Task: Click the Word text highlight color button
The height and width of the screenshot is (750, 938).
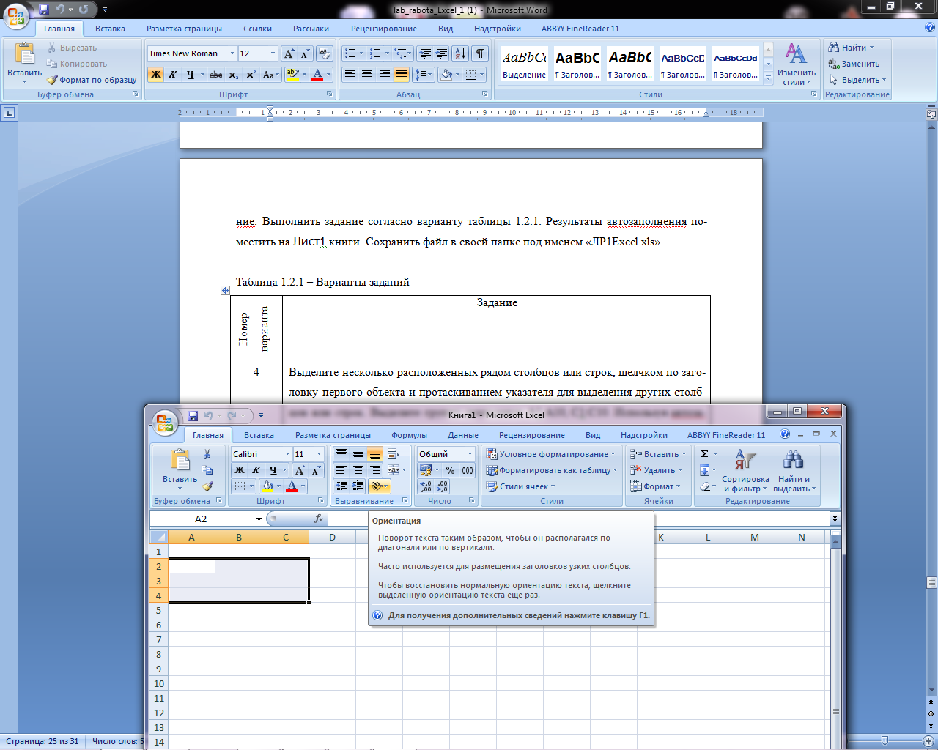Action: pyautogui.click(x=293, y=75)
